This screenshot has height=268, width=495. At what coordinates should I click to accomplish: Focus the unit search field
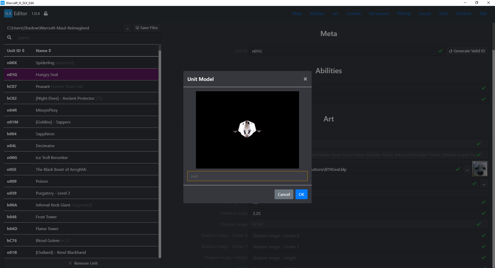coord(88,38)
